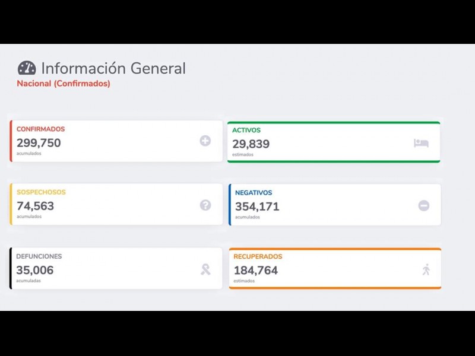Select the DEFUNCIONES card title

tap(39, 256)
